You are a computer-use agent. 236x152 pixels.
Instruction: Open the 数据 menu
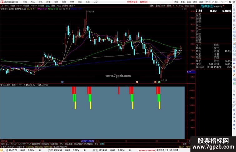48,2
